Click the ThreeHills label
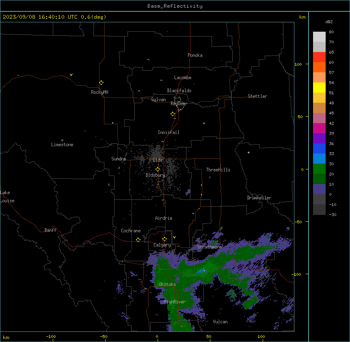Screen dimensions: 350x342 (x=218, y=170)
